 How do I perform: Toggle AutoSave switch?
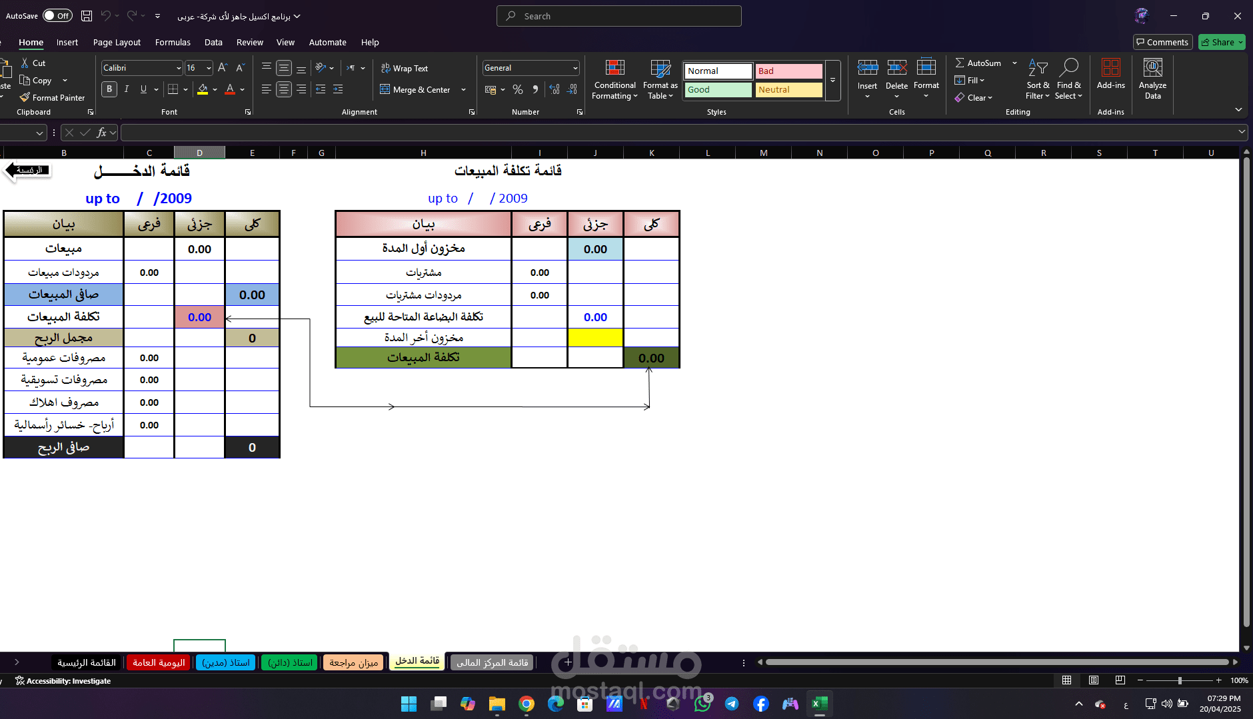tap(57, 16)
